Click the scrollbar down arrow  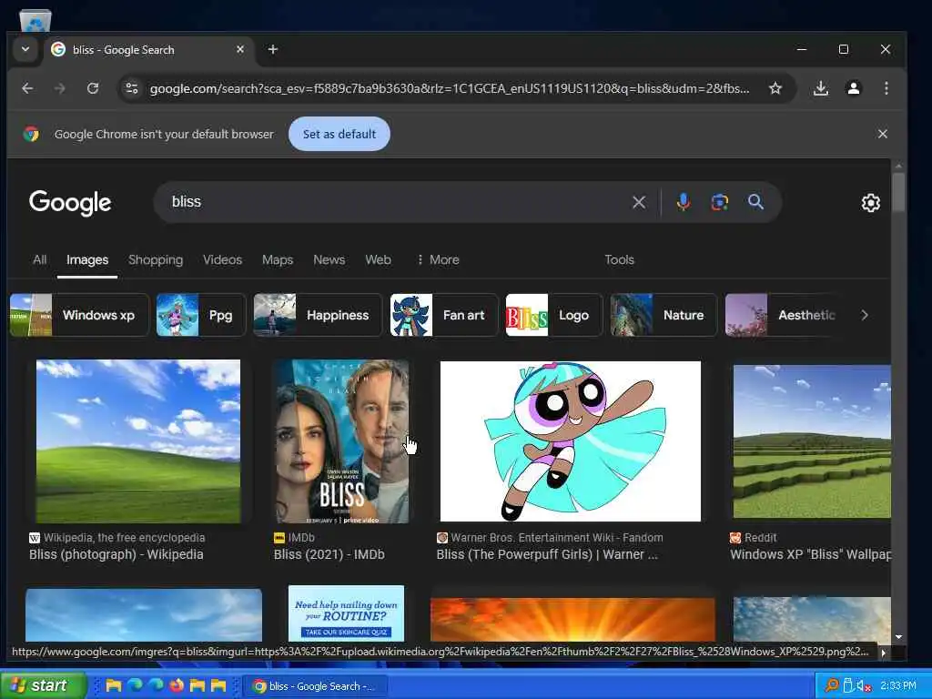[x=898, y=636]
